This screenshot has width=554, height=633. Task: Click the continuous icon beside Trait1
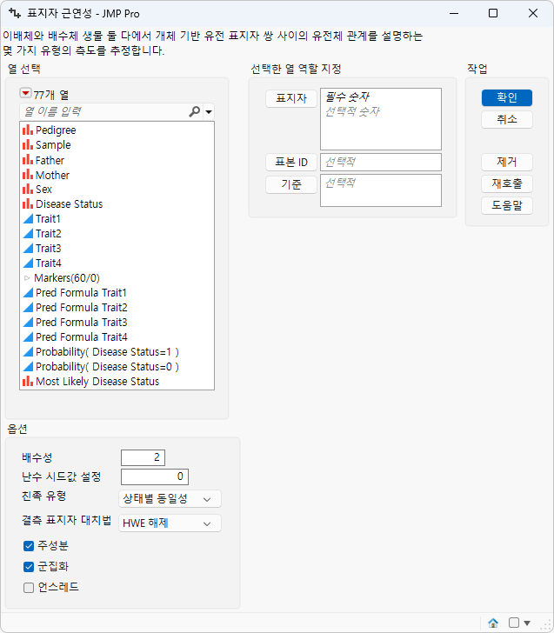coord(28,219)
